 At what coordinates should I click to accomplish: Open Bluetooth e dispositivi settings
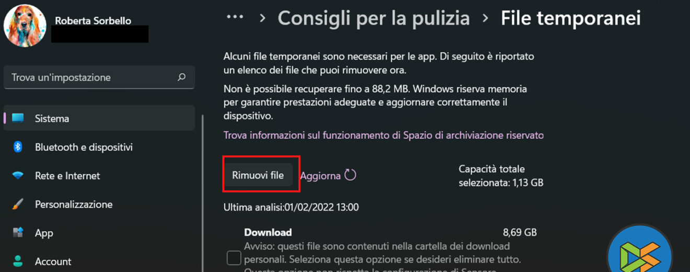tap(84, 147)
